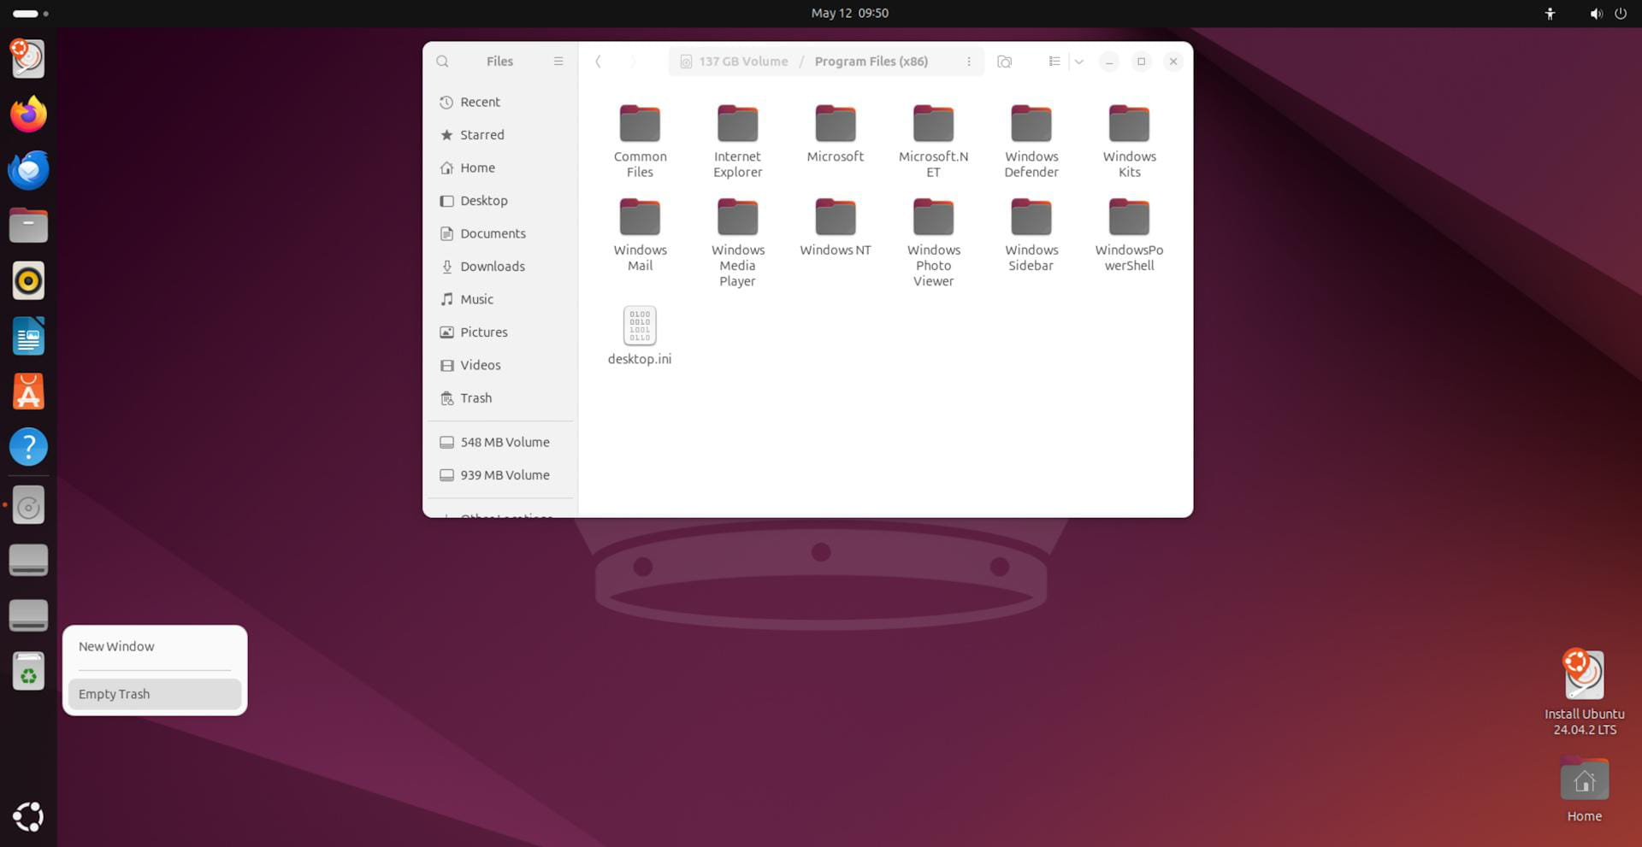Open the Files search icon

pyautogui.click(x=442, y=62)
